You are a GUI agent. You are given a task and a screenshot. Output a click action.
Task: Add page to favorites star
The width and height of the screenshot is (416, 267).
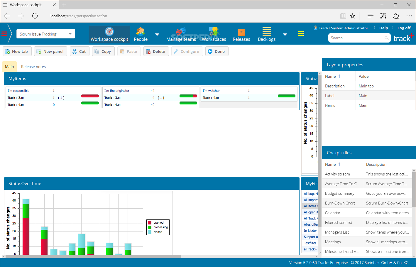click(353, 16)
